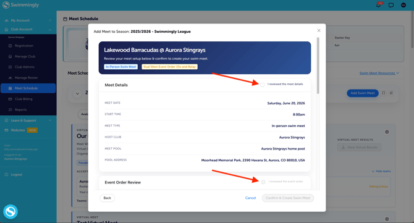Click Registration sidebar icon

click(x=10, y=46)
